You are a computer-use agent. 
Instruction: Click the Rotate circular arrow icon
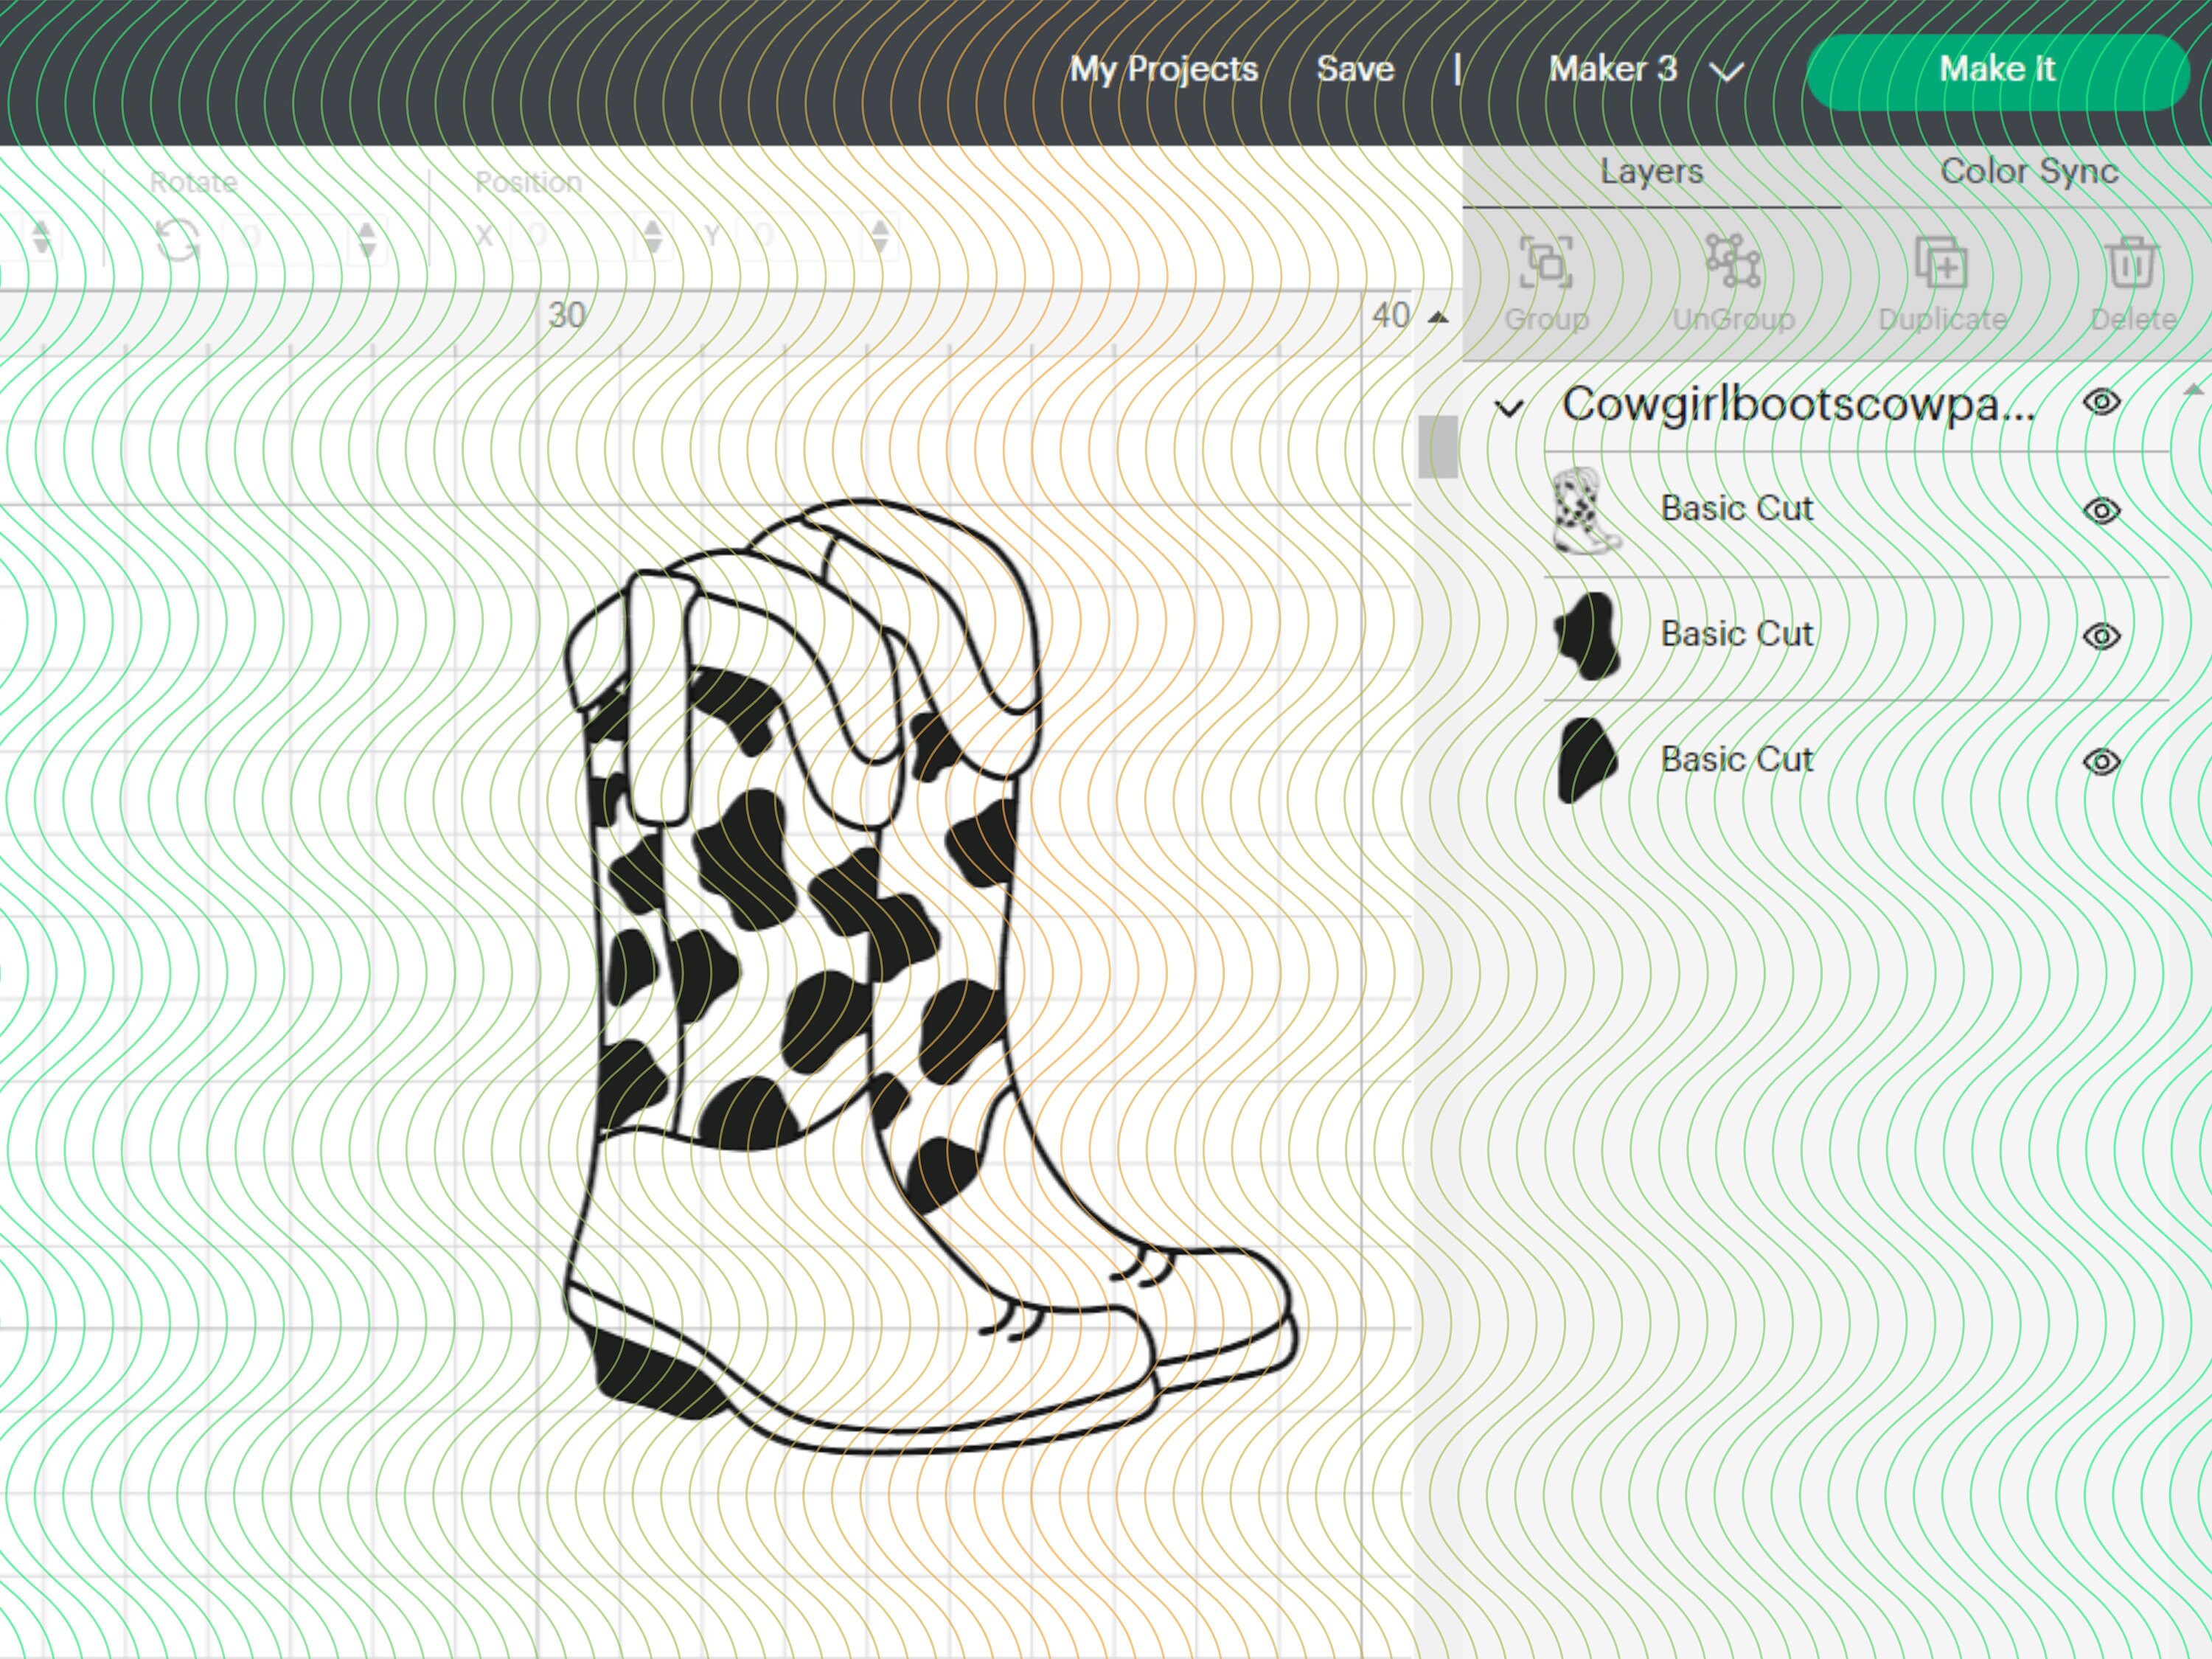[x=178, y=240]
